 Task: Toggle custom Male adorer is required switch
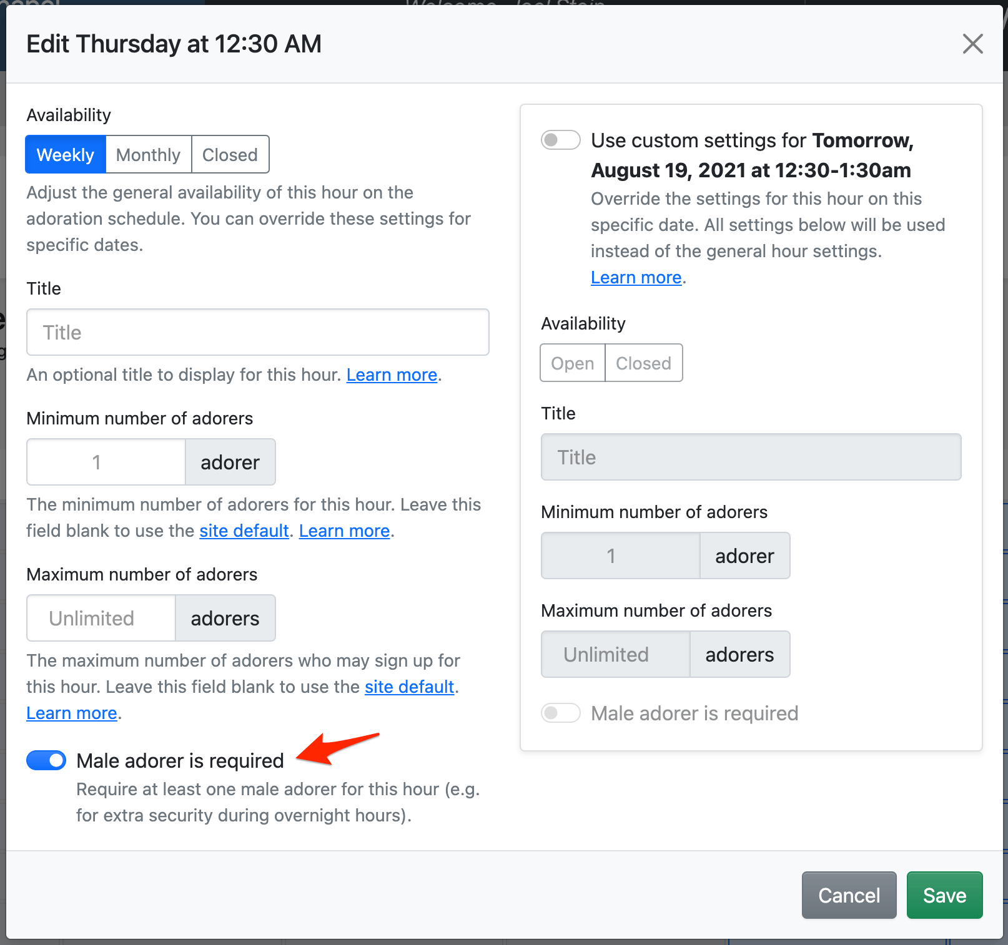560,713
